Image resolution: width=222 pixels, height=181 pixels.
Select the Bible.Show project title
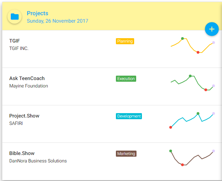[22, 153]
